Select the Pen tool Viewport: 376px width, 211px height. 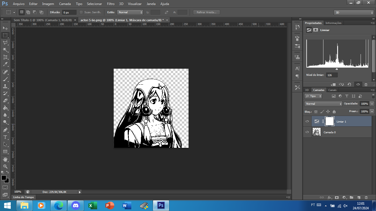pos(5,130)
